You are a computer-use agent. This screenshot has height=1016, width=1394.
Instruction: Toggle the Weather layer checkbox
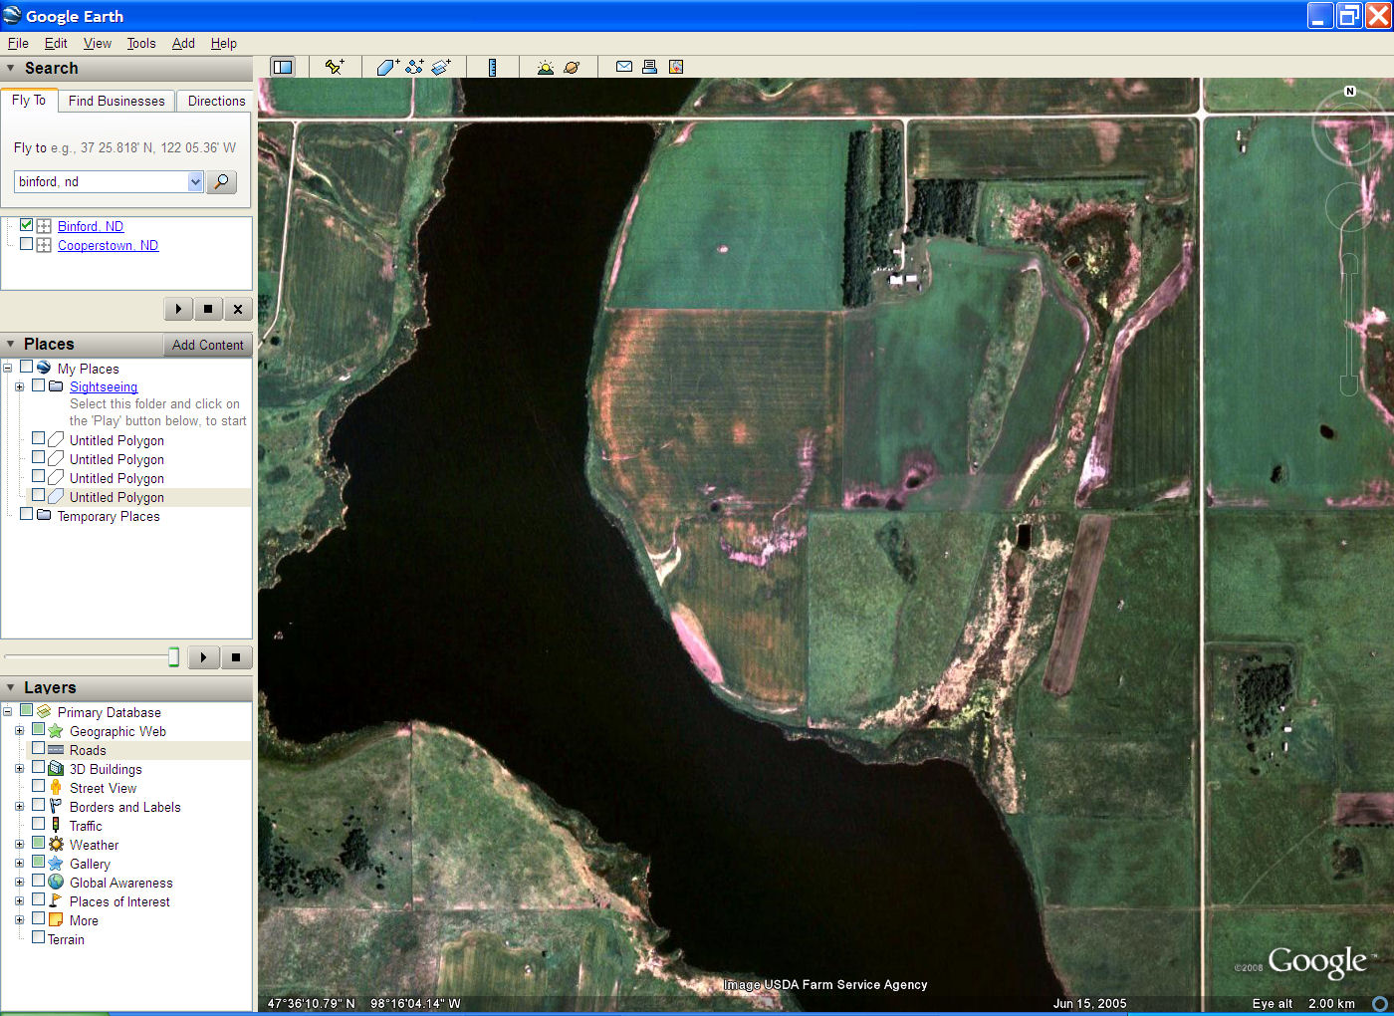click(38, 844)
